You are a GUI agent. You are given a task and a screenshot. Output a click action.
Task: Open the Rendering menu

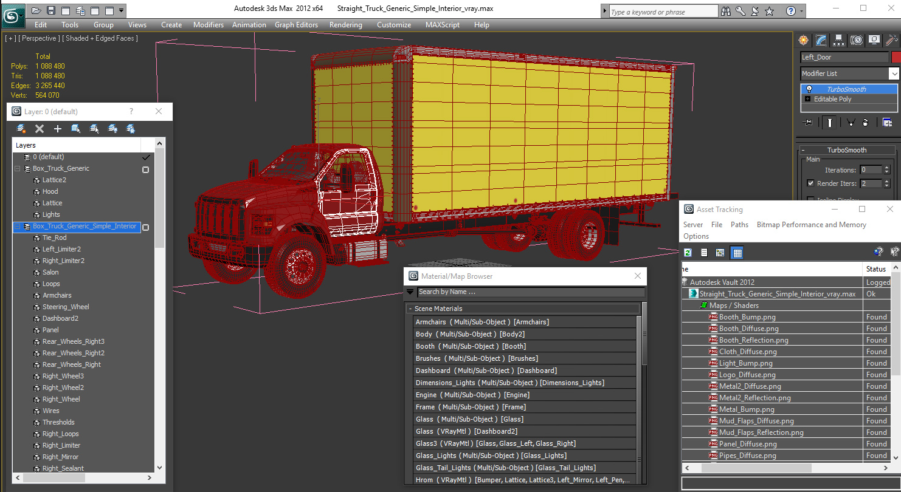click(346, 25)
